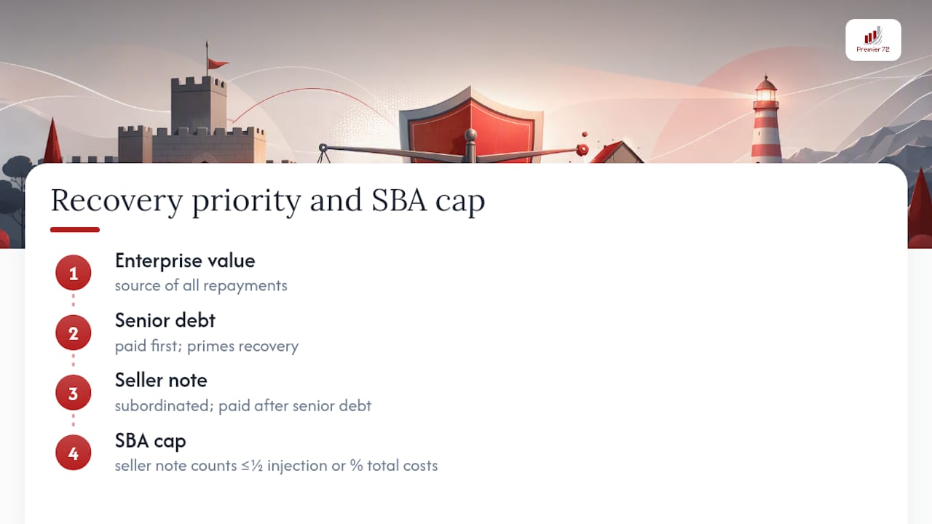
Task: Select the red number 4 circle
Action: pos(74,453)
